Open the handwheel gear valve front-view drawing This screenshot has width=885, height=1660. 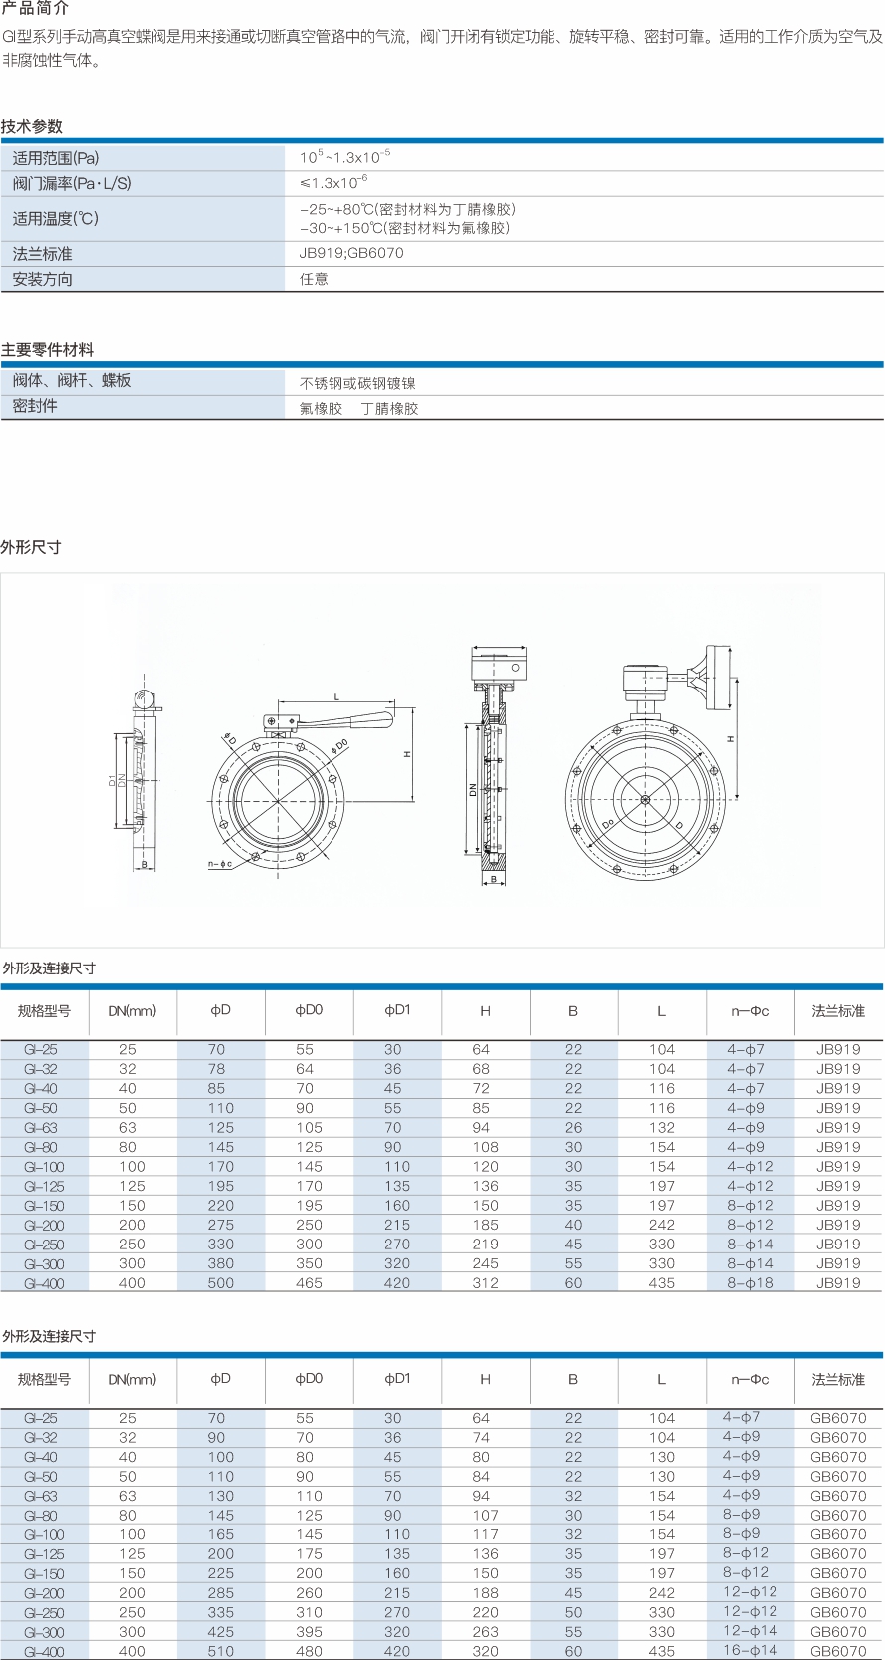(x=653, y=763)
